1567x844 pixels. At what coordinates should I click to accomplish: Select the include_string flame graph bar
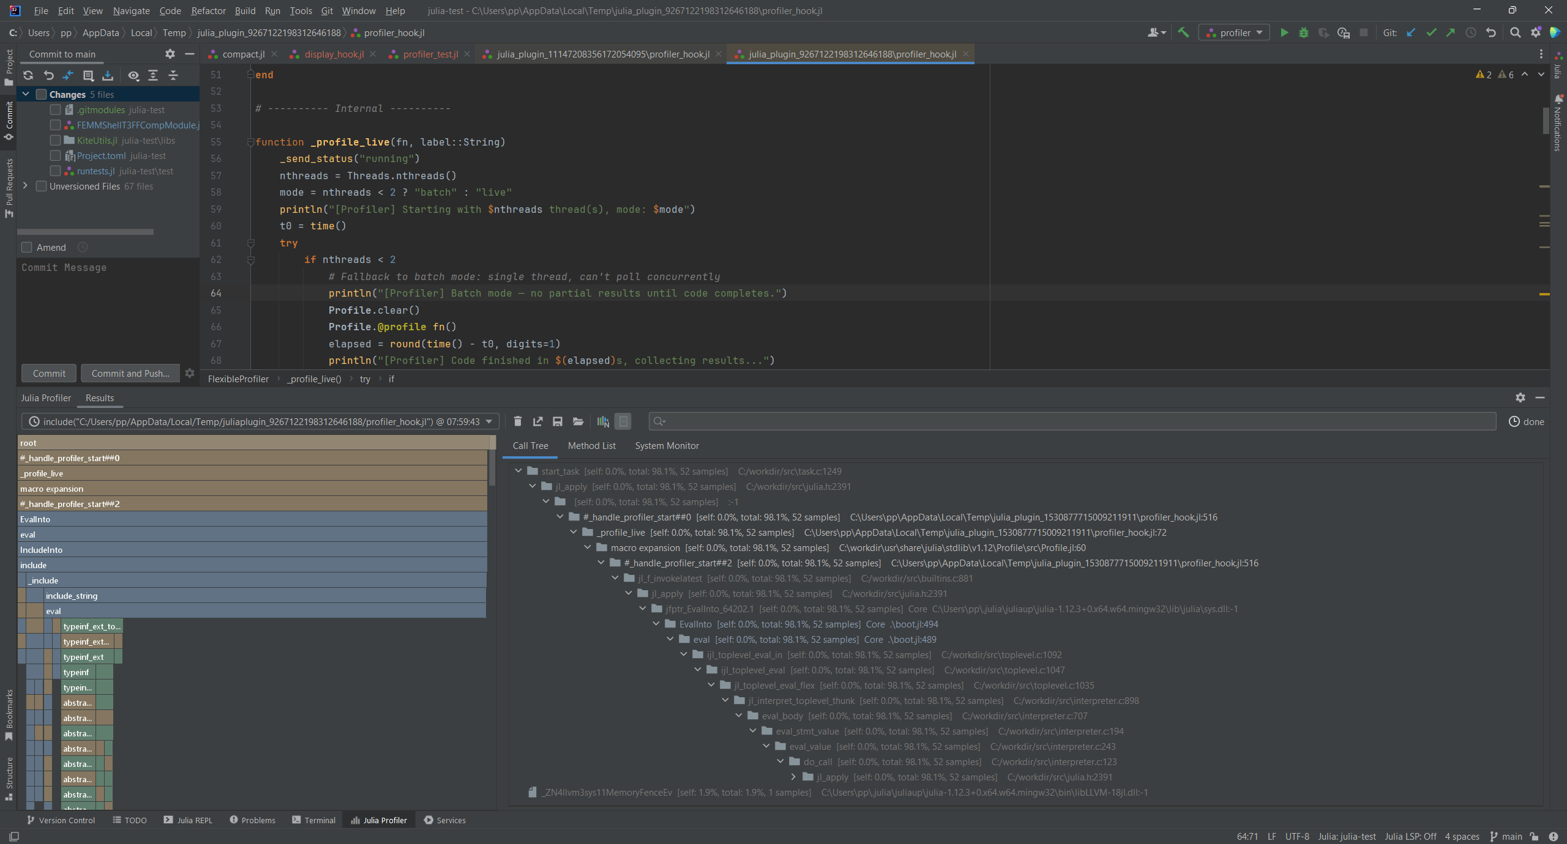click(265, 596)
